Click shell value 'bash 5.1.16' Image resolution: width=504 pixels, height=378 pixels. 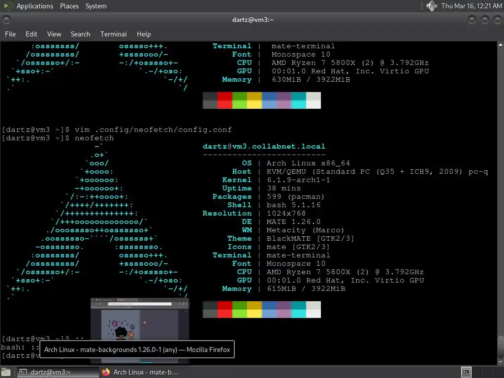click(x=293, y=205)
